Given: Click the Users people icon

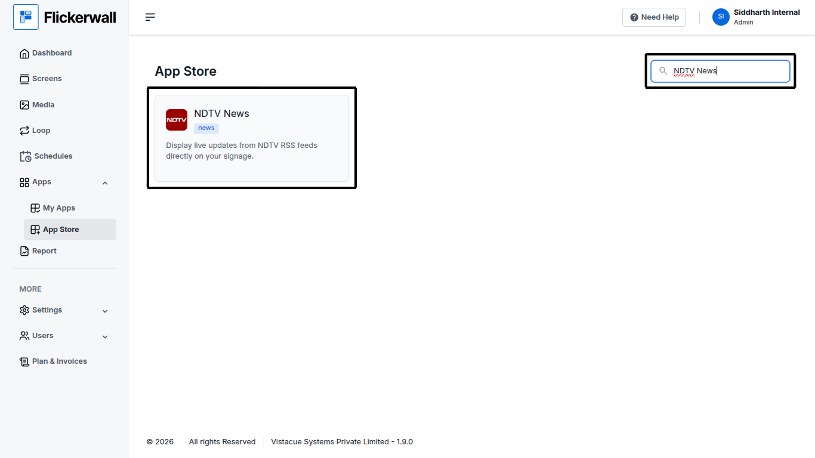Looking at the screenshot, I should click(x=24, y=336).
